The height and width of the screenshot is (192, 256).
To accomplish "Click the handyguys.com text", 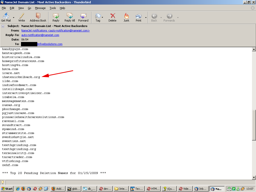I will (x=15, y=49).
